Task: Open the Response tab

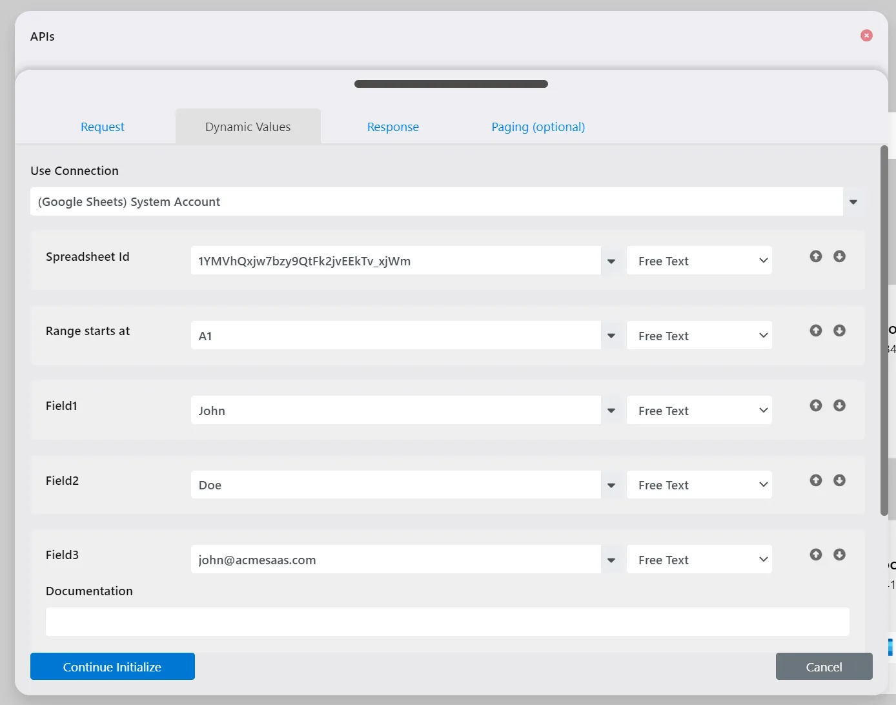Action: [x=393, y=127]
